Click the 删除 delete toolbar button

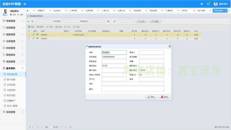pos(40,27)
